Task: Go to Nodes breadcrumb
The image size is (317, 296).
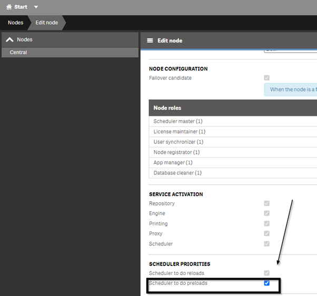Action: [x=16, y=23]
